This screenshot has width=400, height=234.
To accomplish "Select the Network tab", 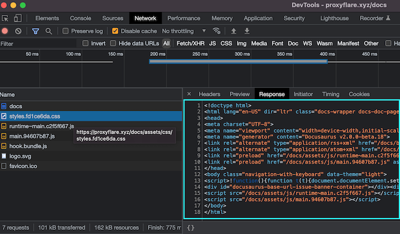I will [145, 18].
